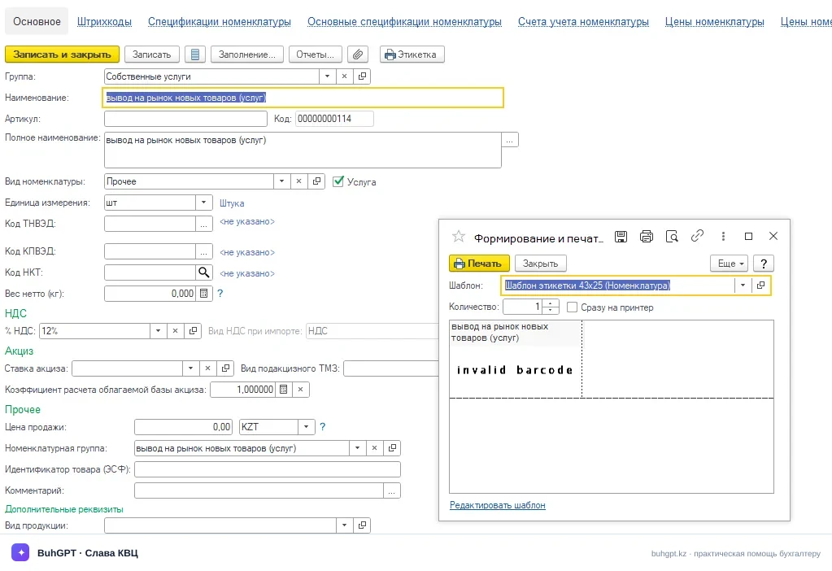Open the % НДС rate dropdown

tap(158, 331)
